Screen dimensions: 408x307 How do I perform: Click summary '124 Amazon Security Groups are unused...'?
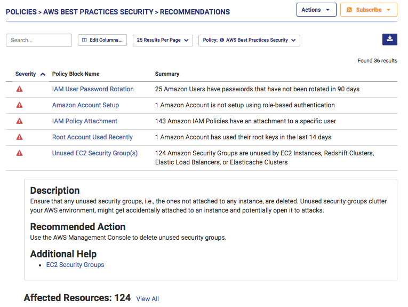(x=265, y=158)
